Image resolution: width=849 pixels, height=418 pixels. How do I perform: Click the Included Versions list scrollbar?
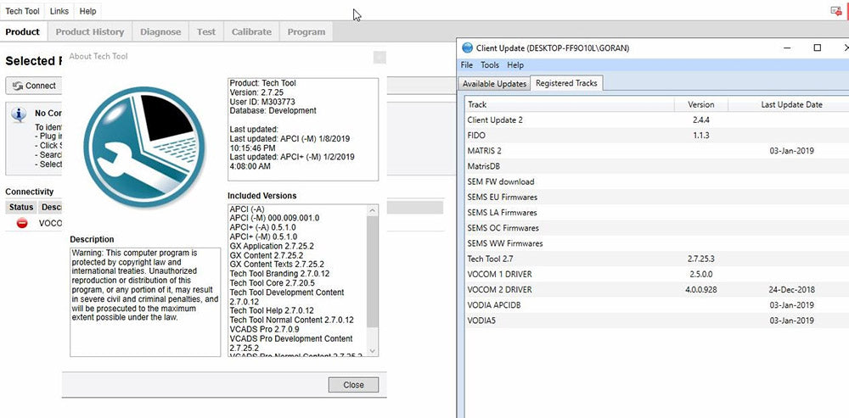pyautogui.click(x=374, y=271)
